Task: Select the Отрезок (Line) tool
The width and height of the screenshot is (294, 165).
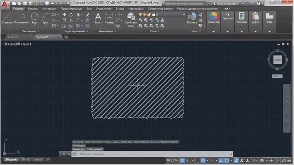Action: coord(7,18)
